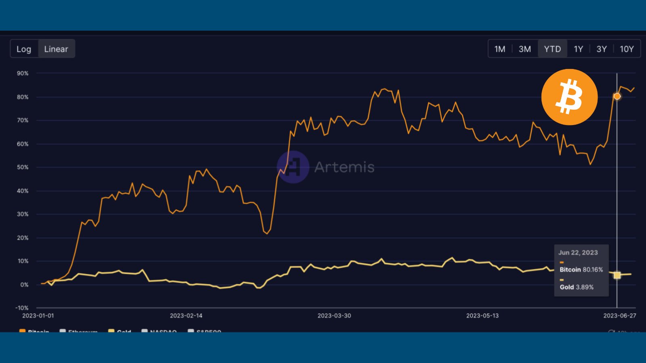Toggle the Bitcoin series in the legend
Viewport: 646px width, 363px height.
(x=34, y=331)
